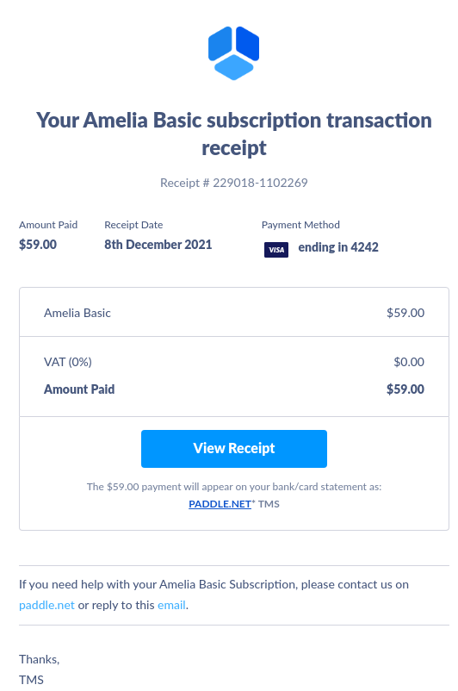458x691 pixels.
Task: Click the $59.00 Amelia Basic line price
Action: pyautogui.click(x=405, y=313)
